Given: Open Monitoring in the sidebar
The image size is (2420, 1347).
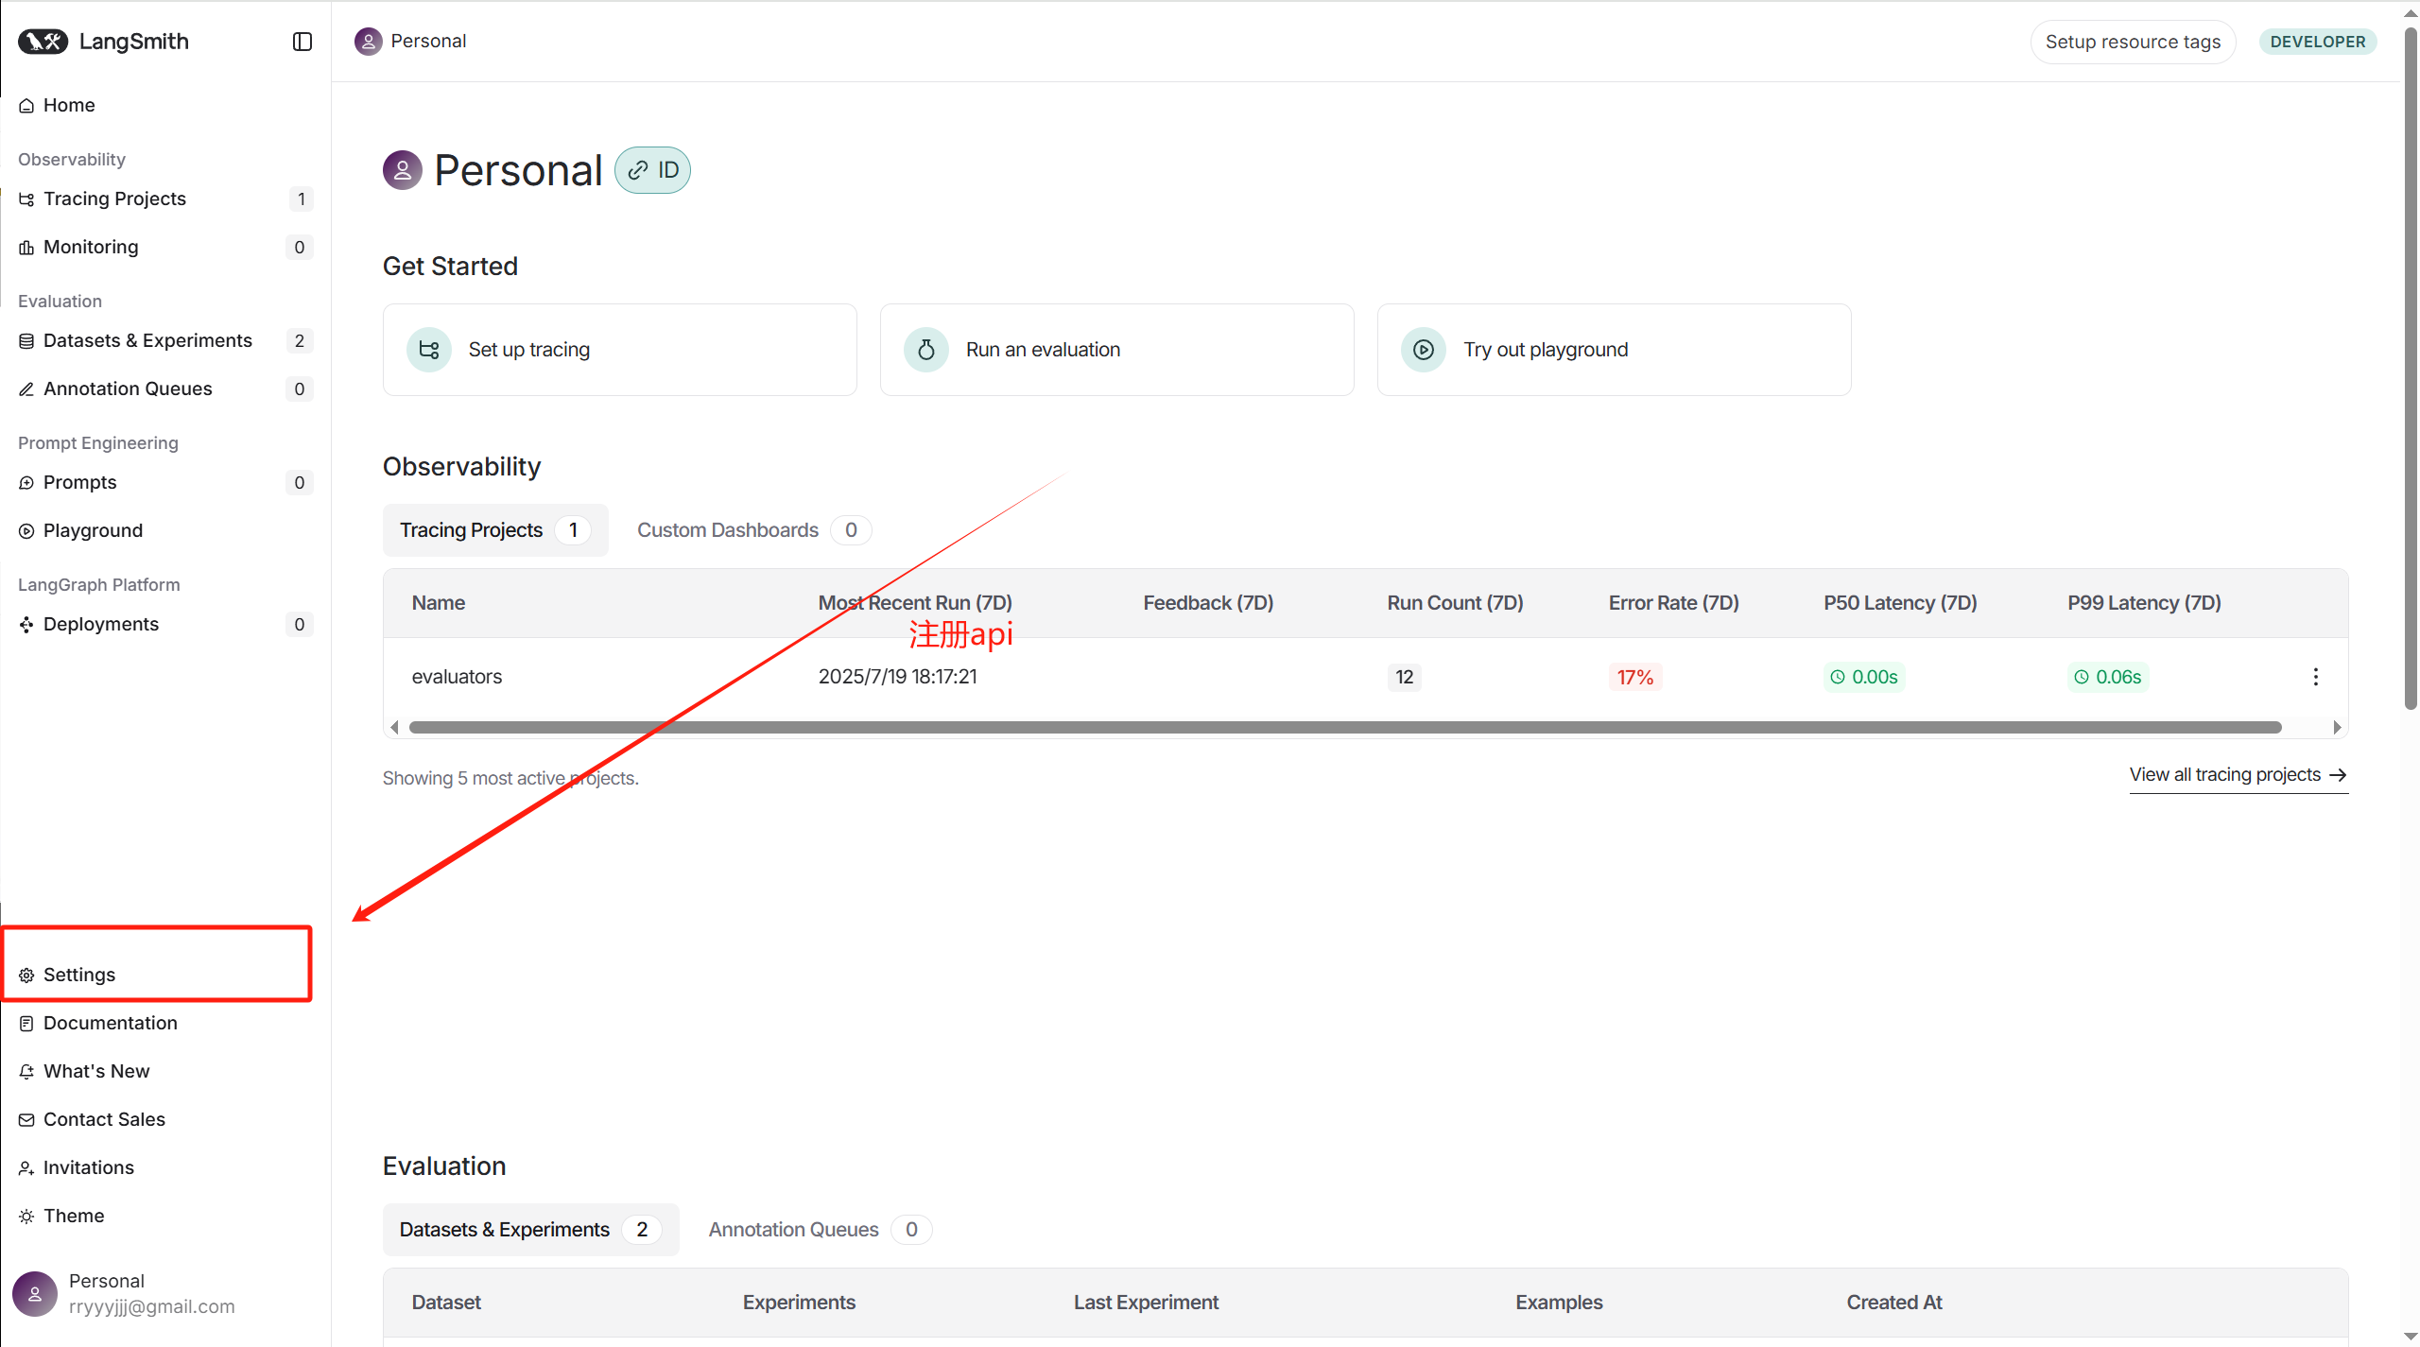Looking at the screenshot, I should pos(165,247).
